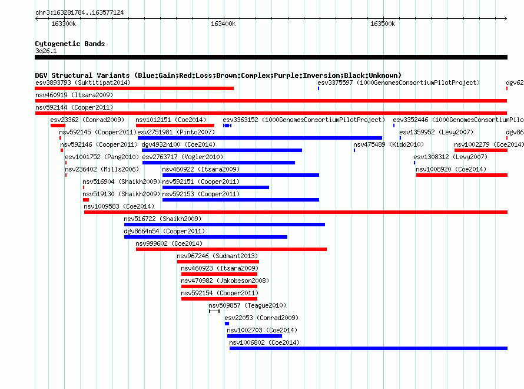Select nsv999602 (Coe2014) label

pyautogui.click(x=169, y=243)
